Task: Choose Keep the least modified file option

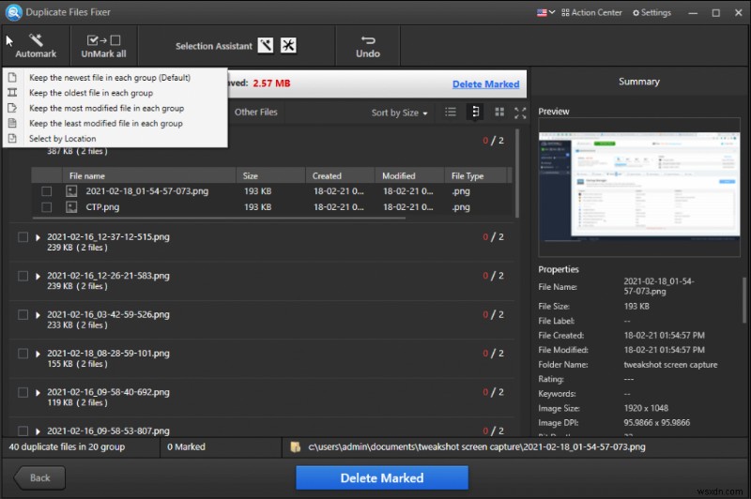Action: tap(105, 124)
